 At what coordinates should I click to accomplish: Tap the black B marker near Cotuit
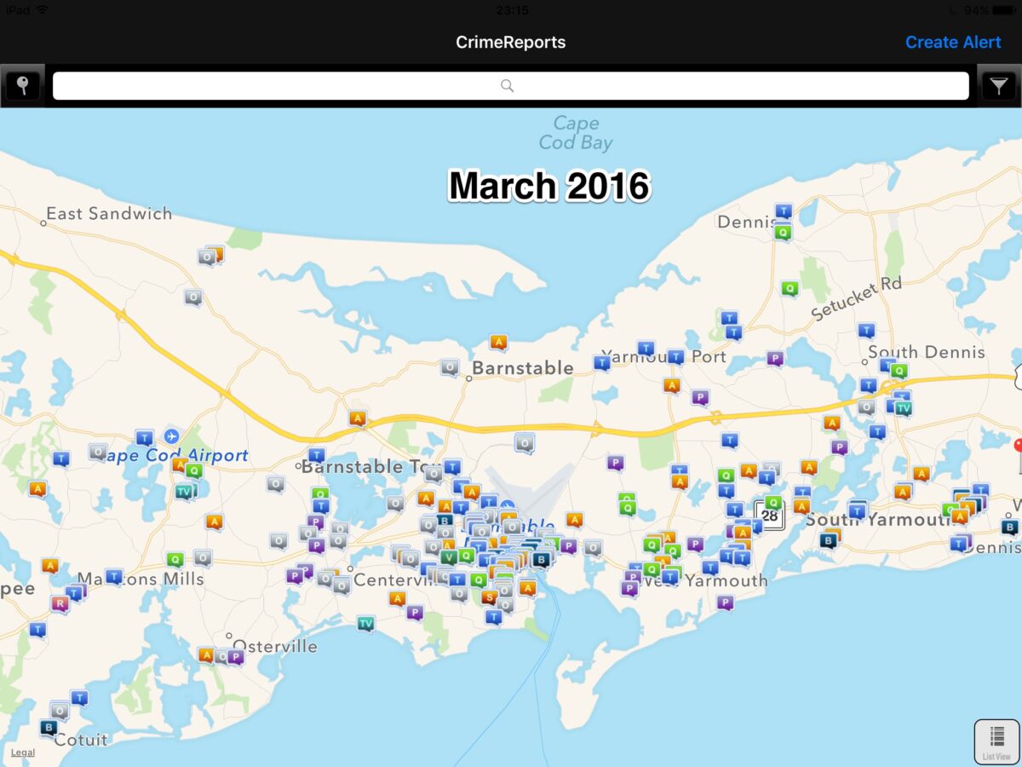tap(47, 727)
